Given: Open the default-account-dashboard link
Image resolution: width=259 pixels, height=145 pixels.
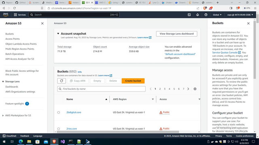Looking at the screenshot, I should (x=180, y=54).
